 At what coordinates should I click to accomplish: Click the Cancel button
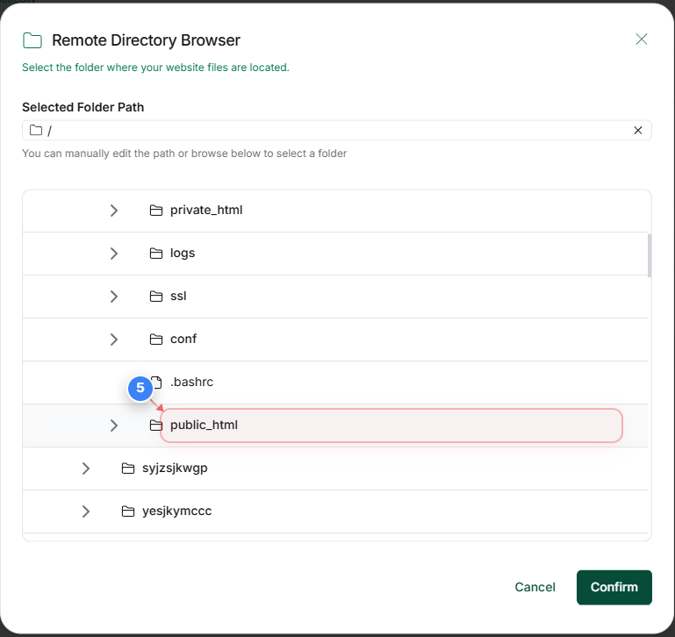[535, 588]
